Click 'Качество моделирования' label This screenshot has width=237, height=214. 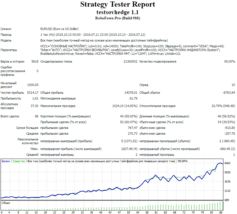tap(158, 61)
